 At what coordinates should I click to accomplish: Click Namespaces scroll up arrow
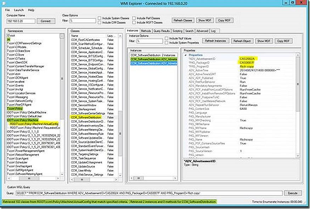62,36
